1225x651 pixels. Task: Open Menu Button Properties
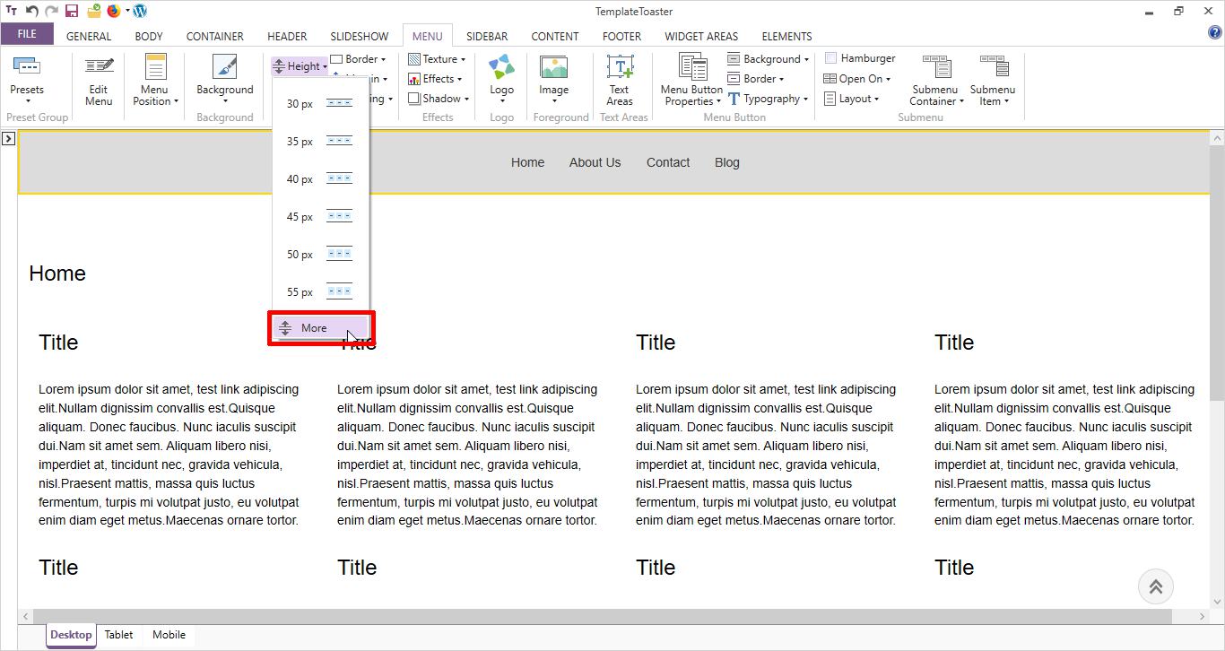click(691, 81)
